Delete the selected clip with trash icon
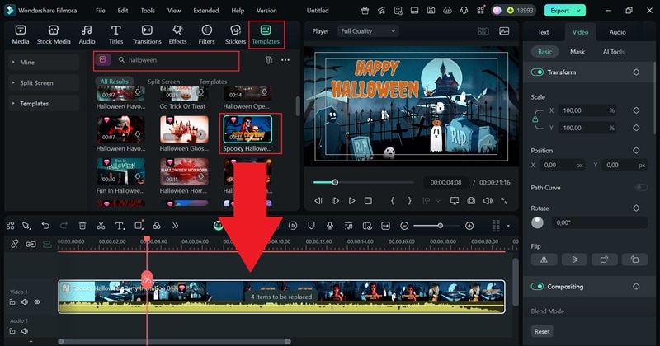This screenshot has height=346, width=660. (x=82, y=226)
